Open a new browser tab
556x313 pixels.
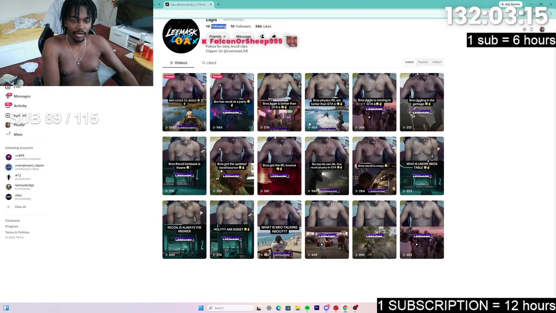click(x=218, y=4)
